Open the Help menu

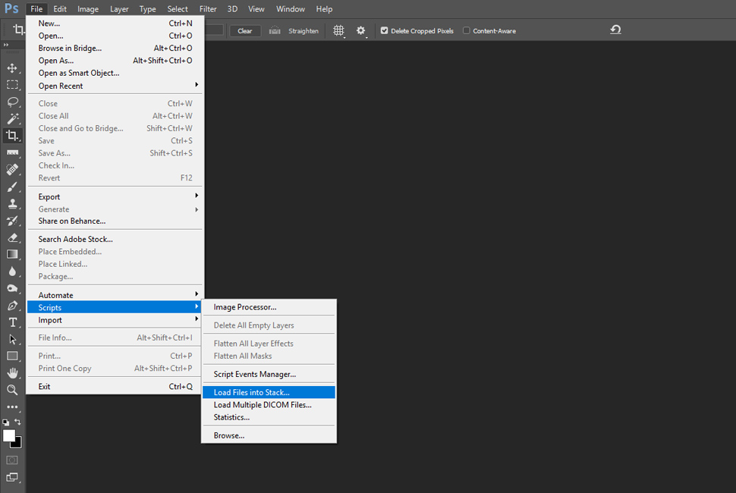324,9
